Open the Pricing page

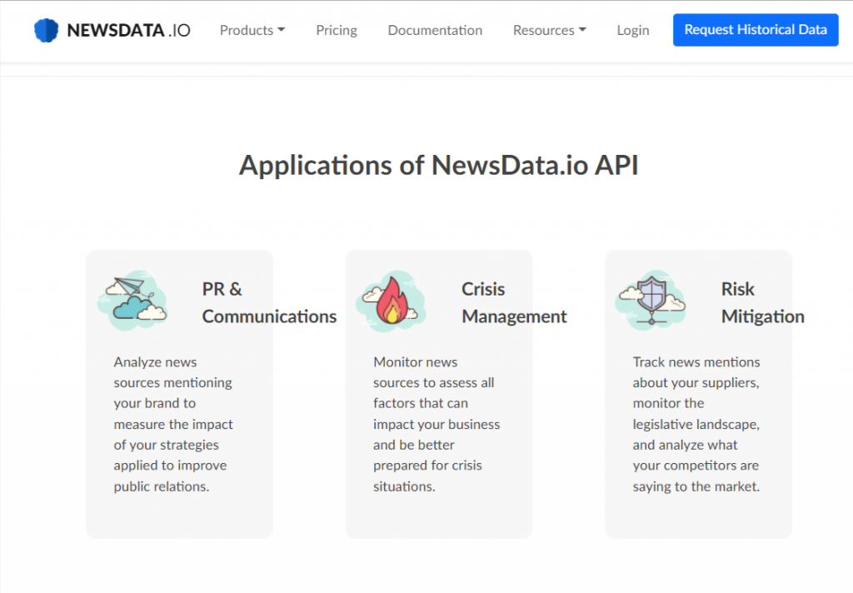click(337, 31)
